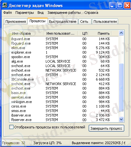Select the spoolsv.exe process

(64, 57)
